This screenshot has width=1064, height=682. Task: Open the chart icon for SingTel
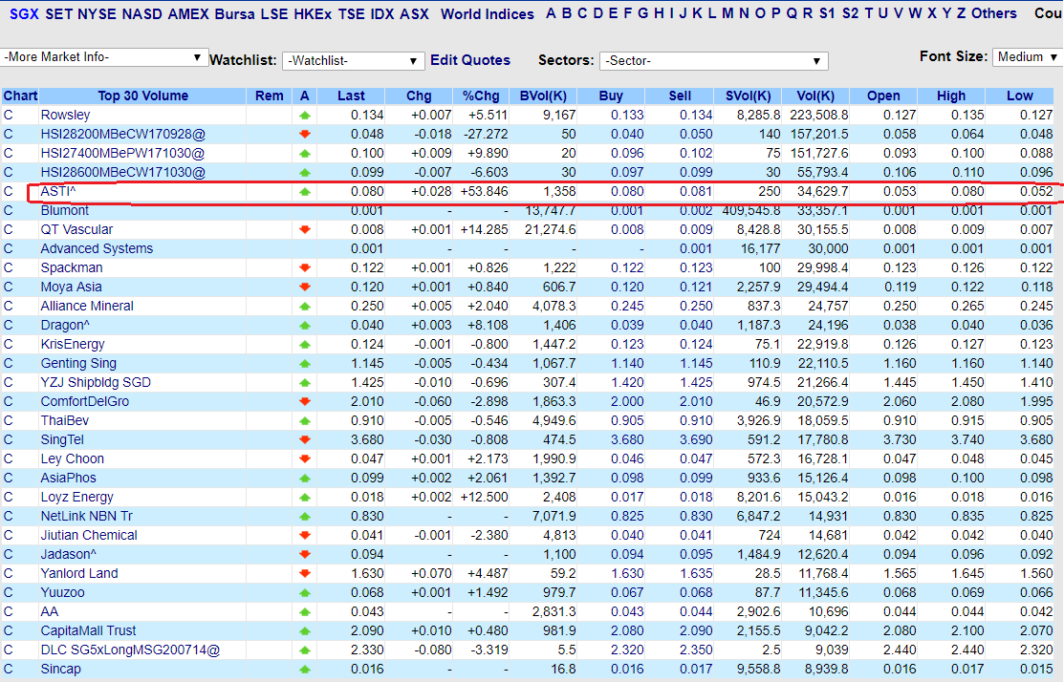pyautogui.click(x=8, y=439)
